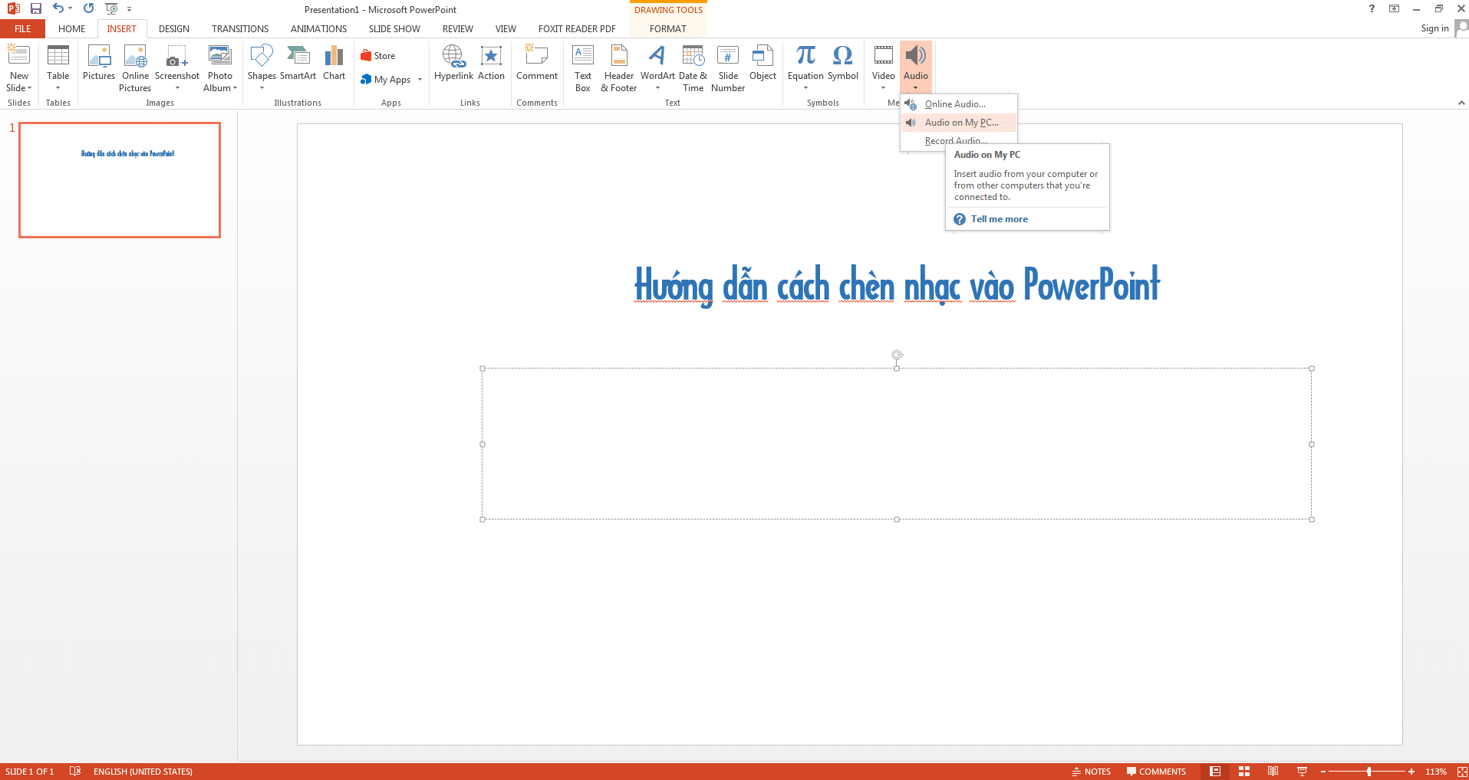Switch to Slide Sorter view
Viewport: 1469px width, 780px height.
(1244, 772)
